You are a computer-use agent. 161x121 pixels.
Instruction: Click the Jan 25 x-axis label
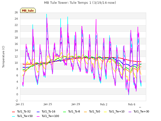[48, 104]
